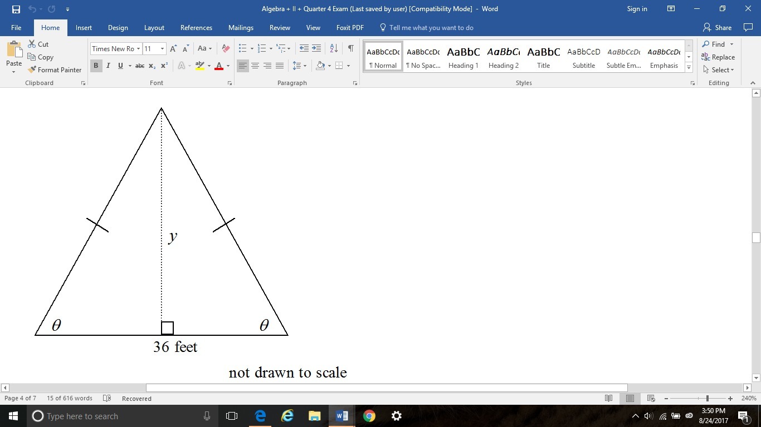Click the Save icon in title bar
The height and width of the screenshot is (427, 761).
[x=16, y=9]
